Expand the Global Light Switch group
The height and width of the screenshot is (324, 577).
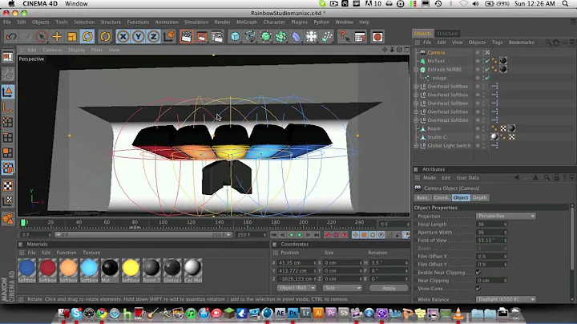[416, 145]
